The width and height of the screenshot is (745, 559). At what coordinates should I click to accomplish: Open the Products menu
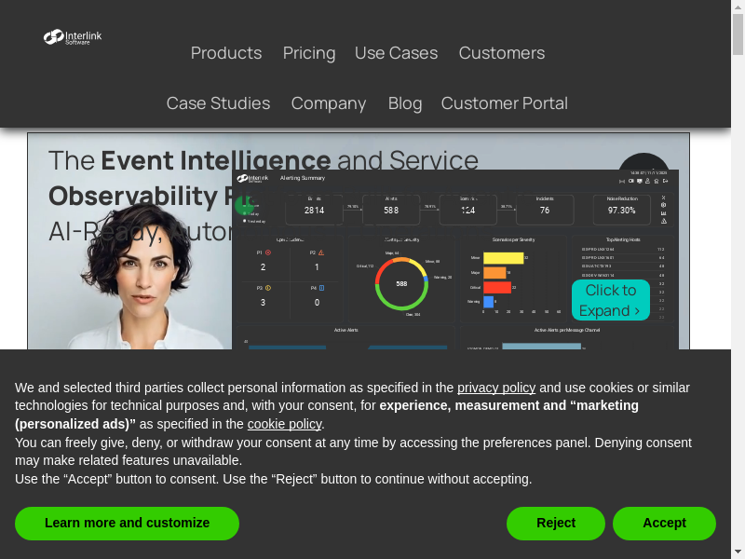(226, 53)
